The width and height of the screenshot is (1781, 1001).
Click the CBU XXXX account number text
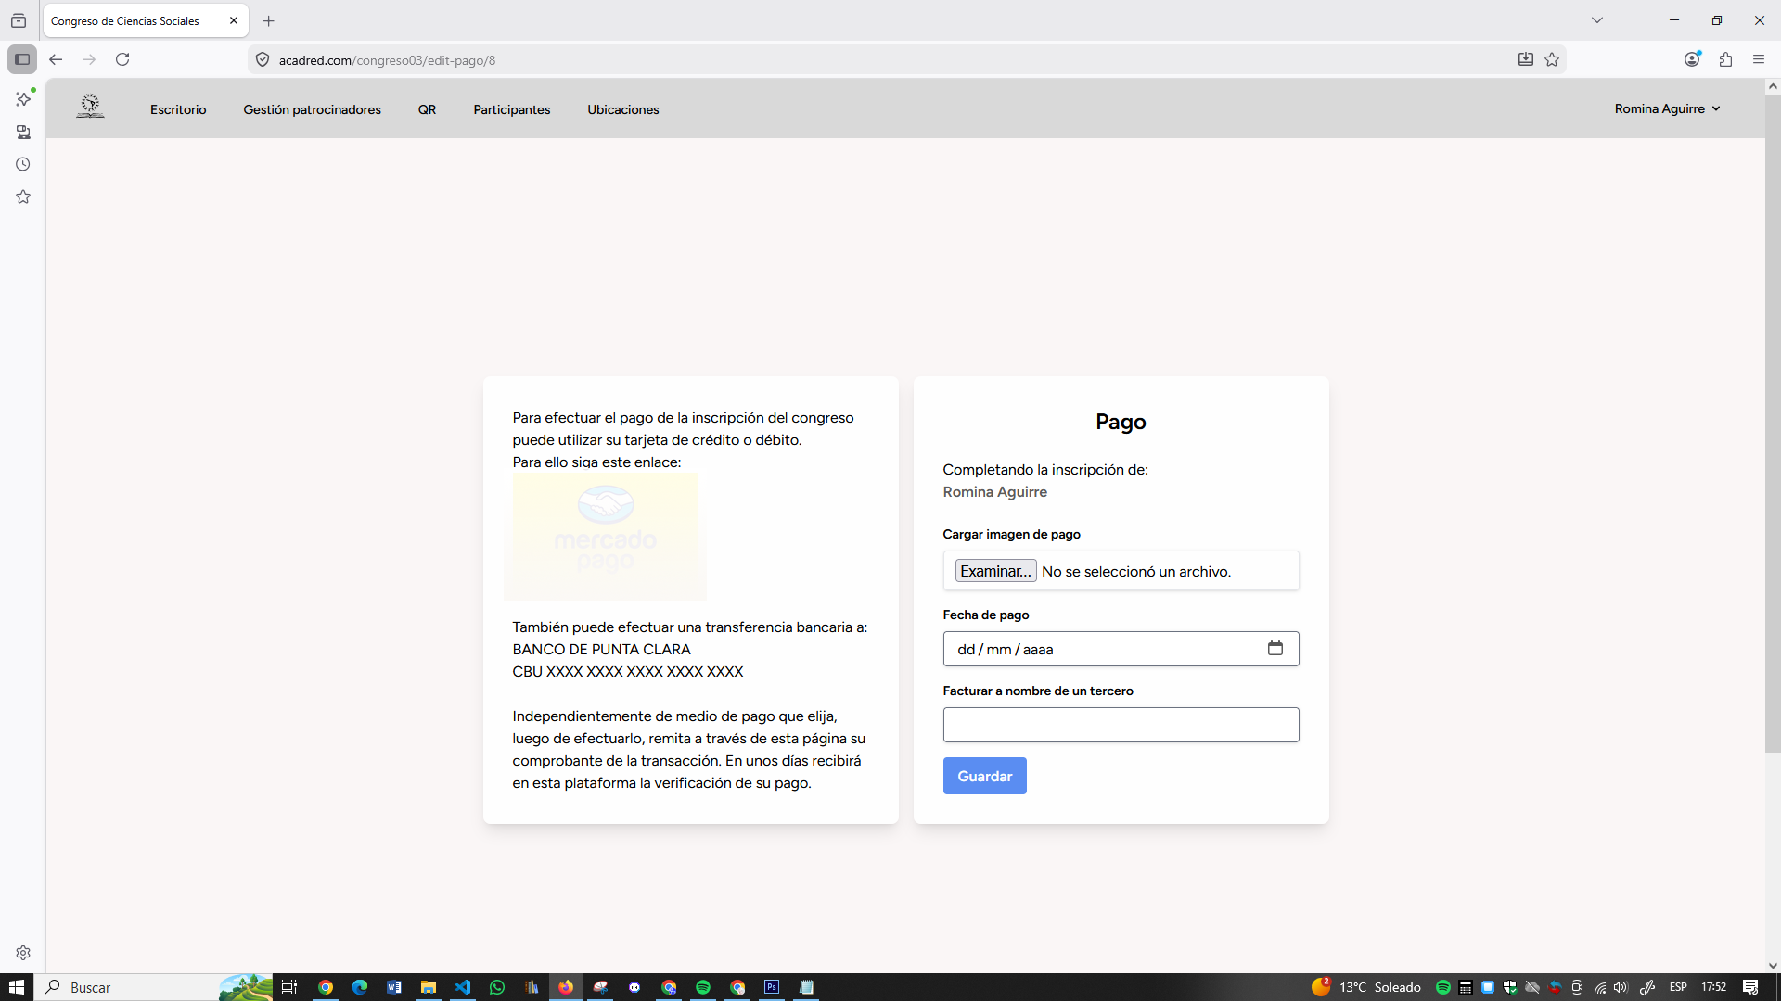coord(628,672)
